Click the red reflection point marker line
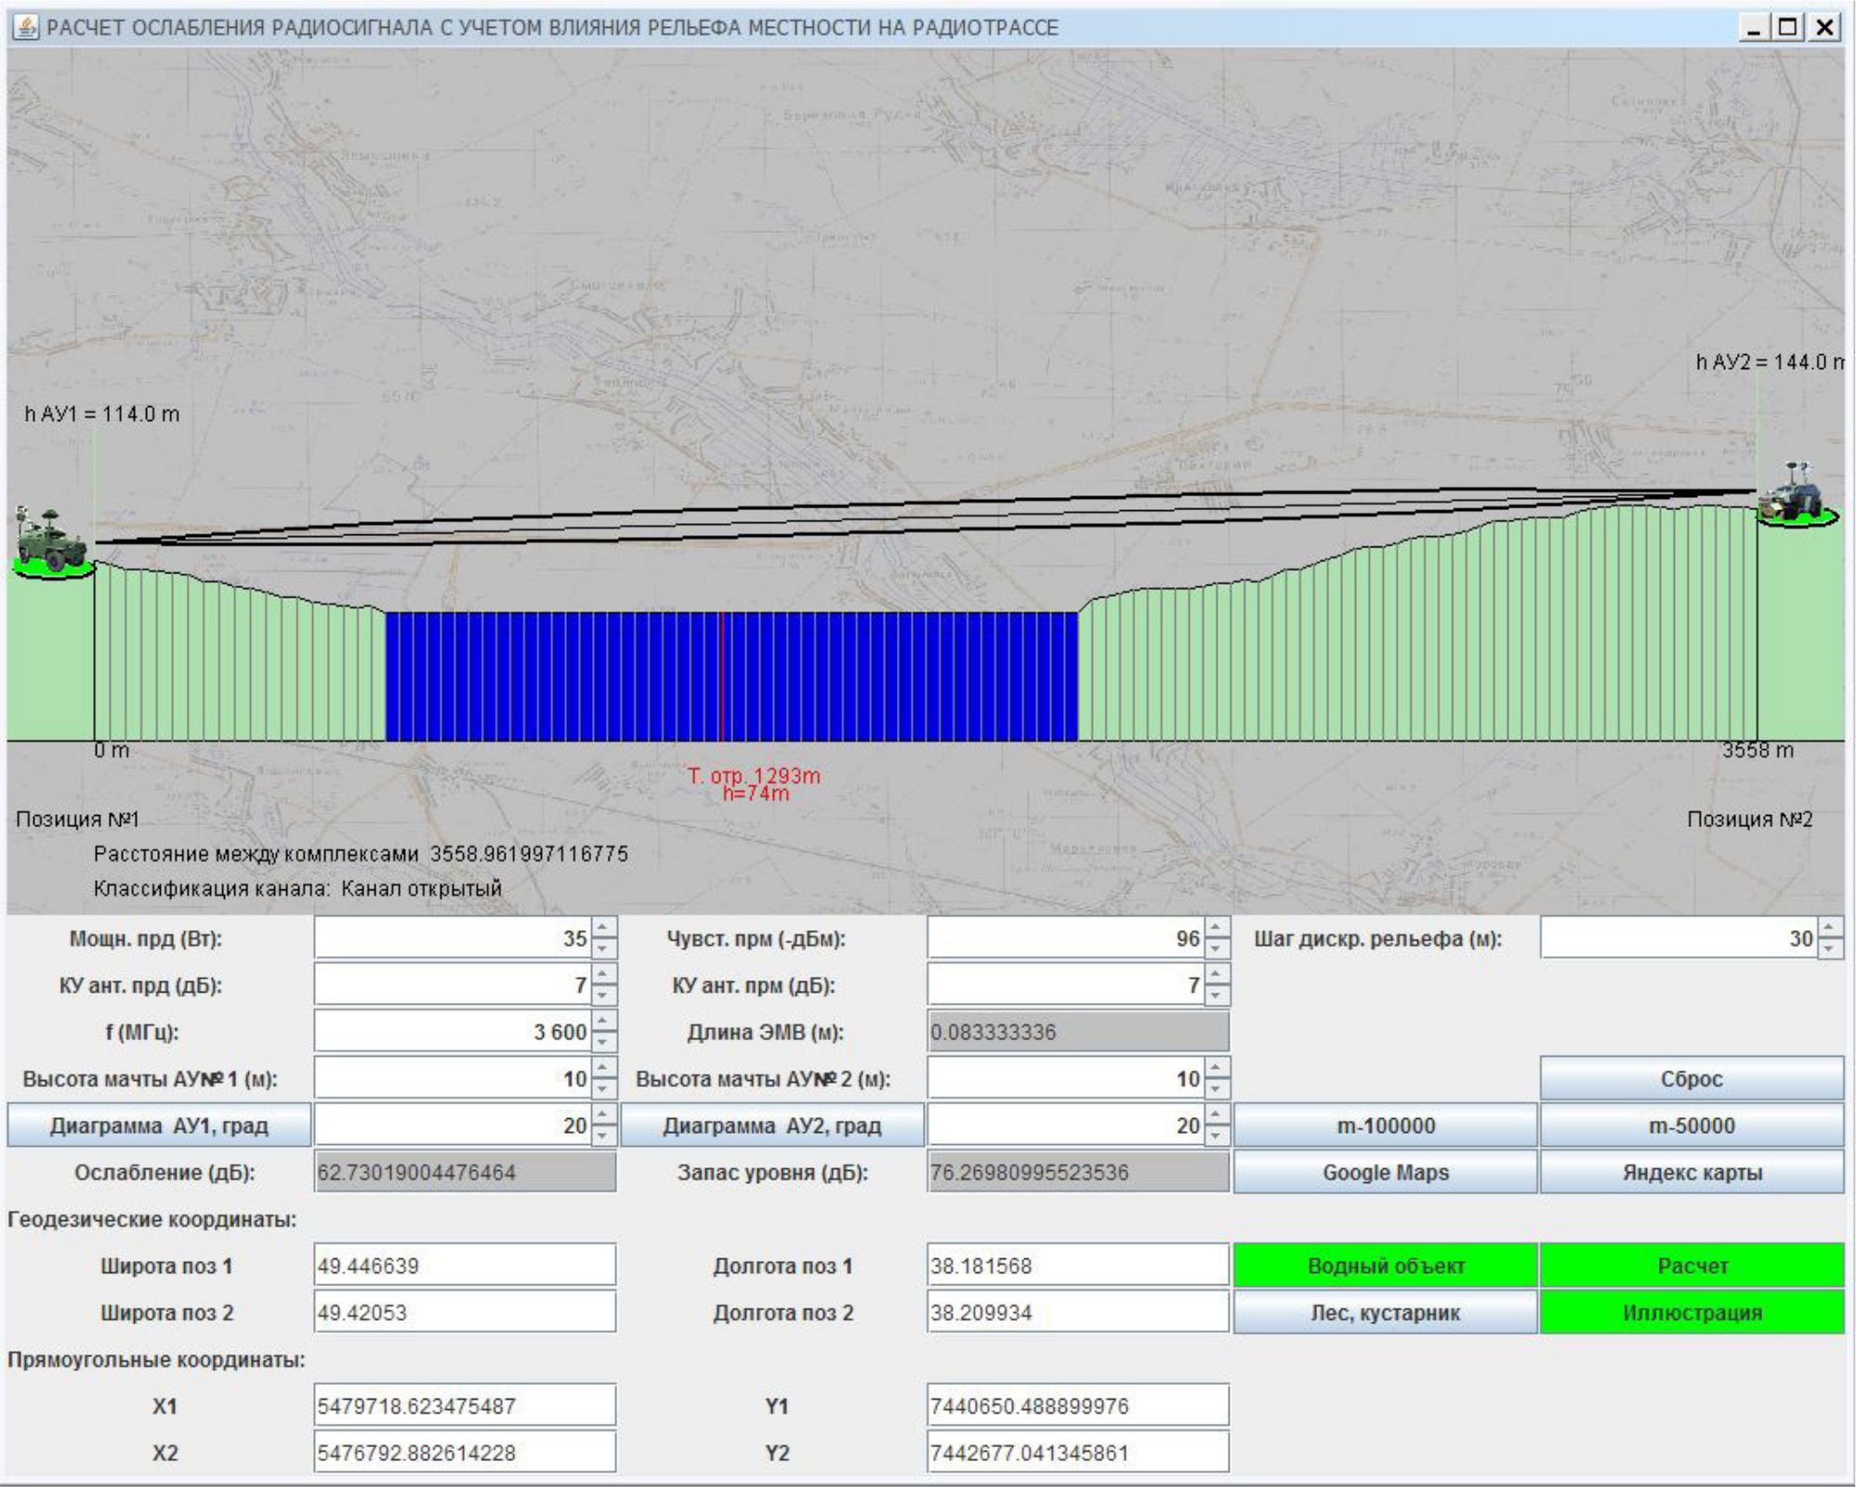 coord(721,676)
